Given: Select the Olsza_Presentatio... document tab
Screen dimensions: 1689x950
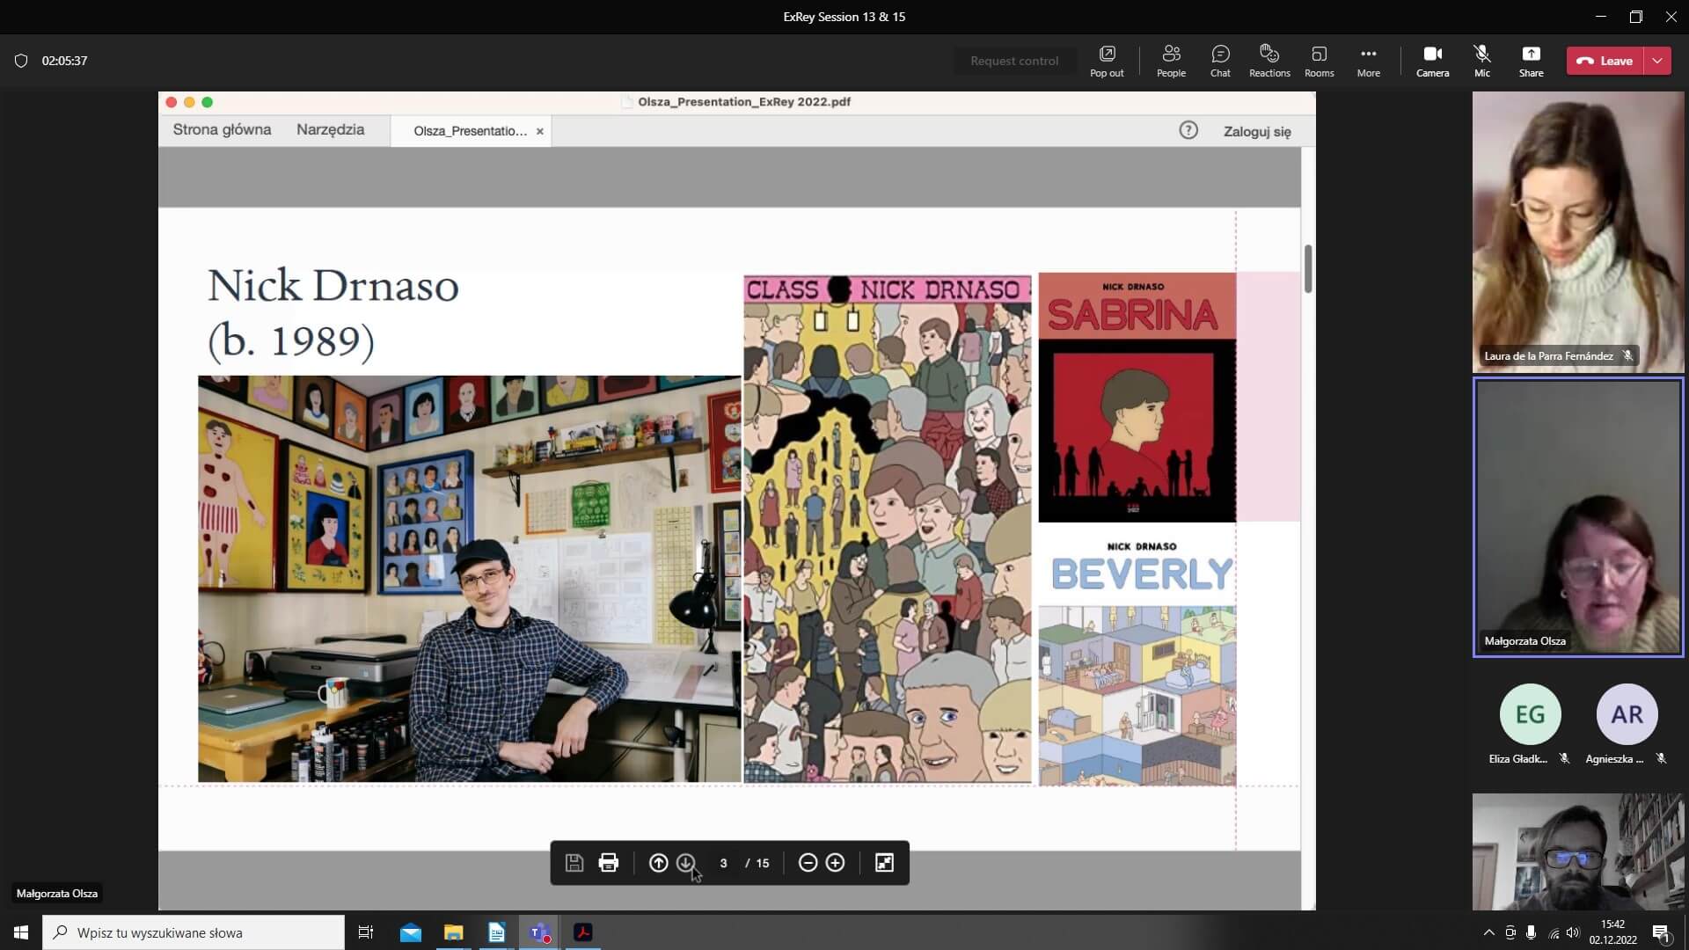Looking at the screenshot, I should 470,131.
